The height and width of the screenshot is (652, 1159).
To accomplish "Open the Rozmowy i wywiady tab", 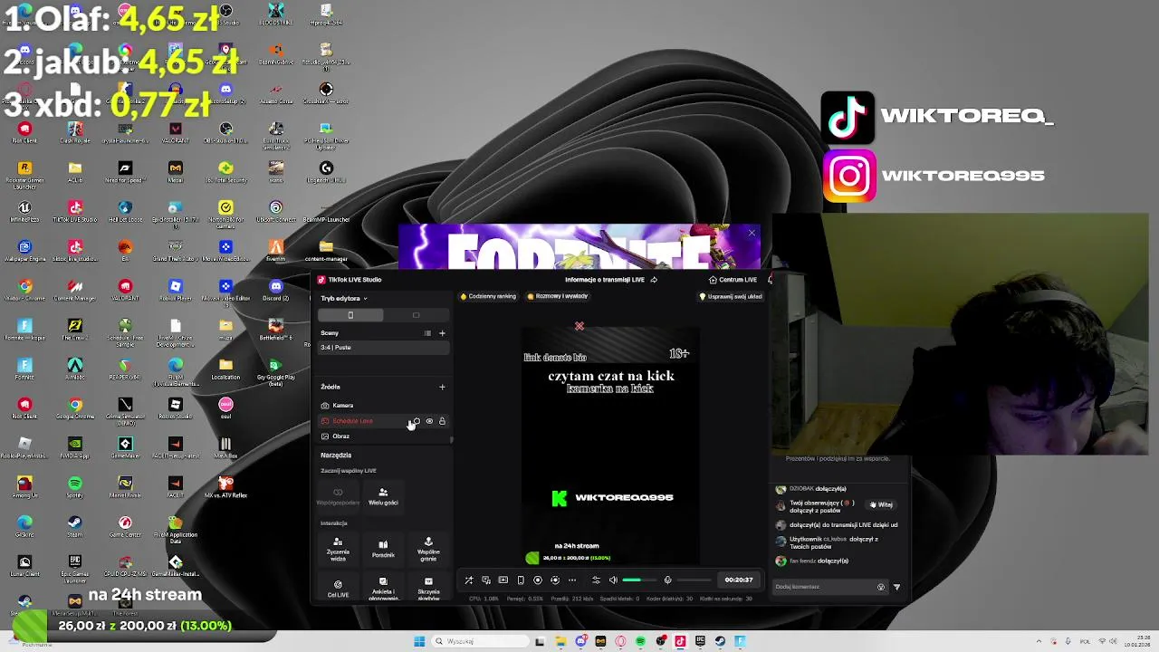I will (x=558, y=296).
